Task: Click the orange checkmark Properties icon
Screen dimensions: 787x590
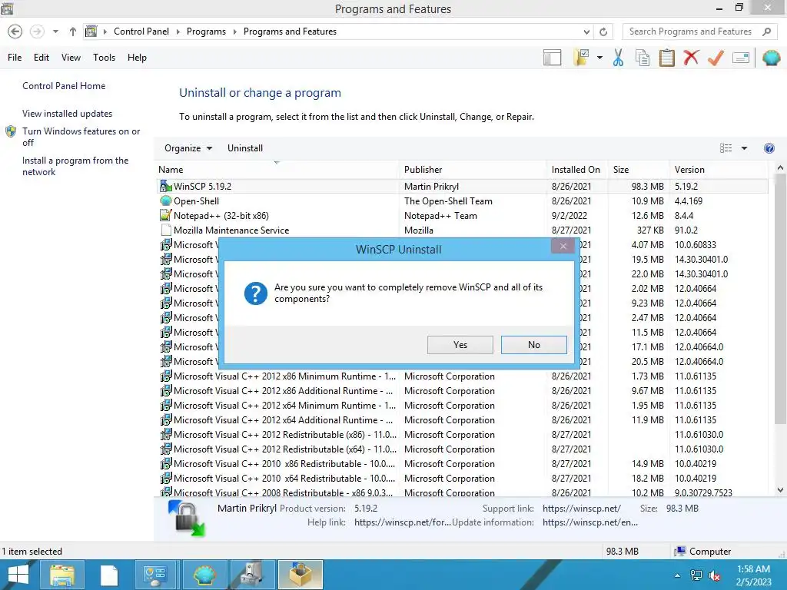Action: click(716, 58)
